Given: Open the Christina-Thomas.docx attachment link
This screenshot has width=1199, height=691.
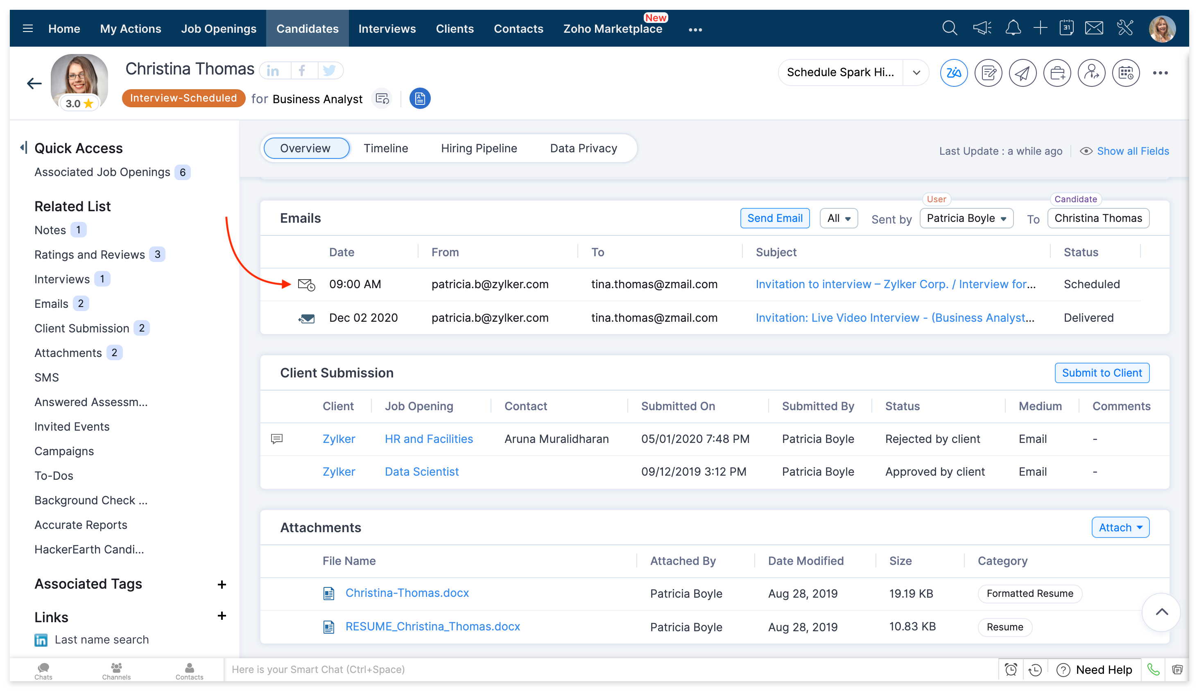Looking at the screenshot, I should tap(407, 593).
